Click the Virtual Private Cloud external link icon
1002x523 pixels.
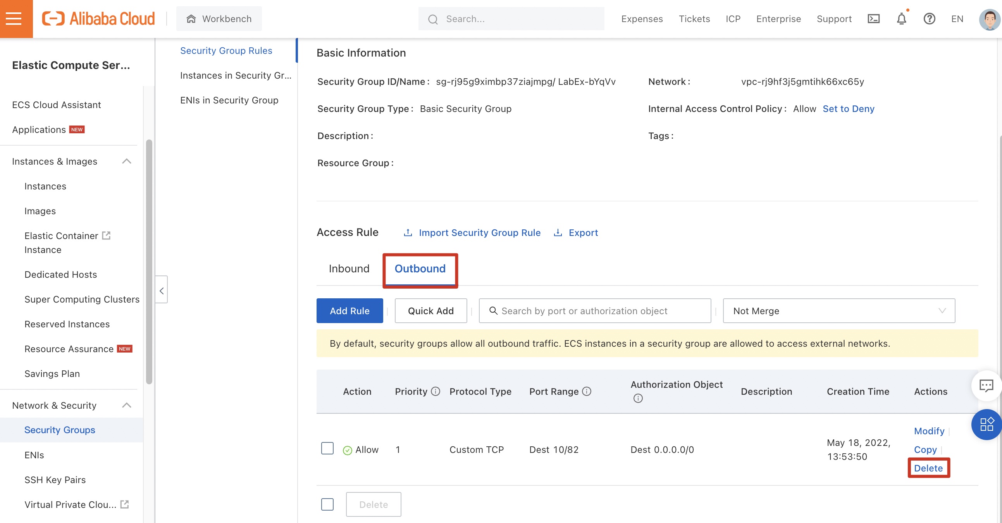124,504
